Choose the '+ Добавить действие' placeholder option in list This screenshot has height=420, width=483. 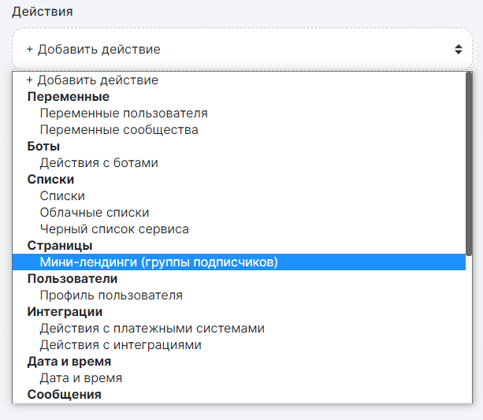coord(92,80)
